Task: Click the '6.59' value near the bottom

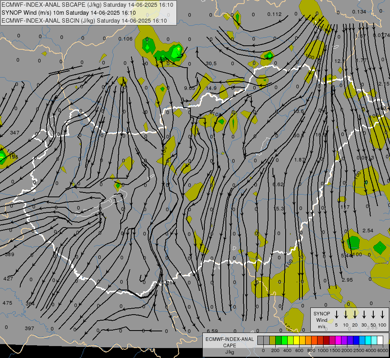Action: [212, 331]
